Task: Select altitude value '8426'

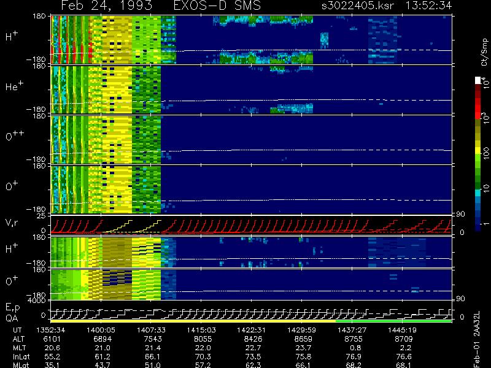Action: click(x=253, y=339)
